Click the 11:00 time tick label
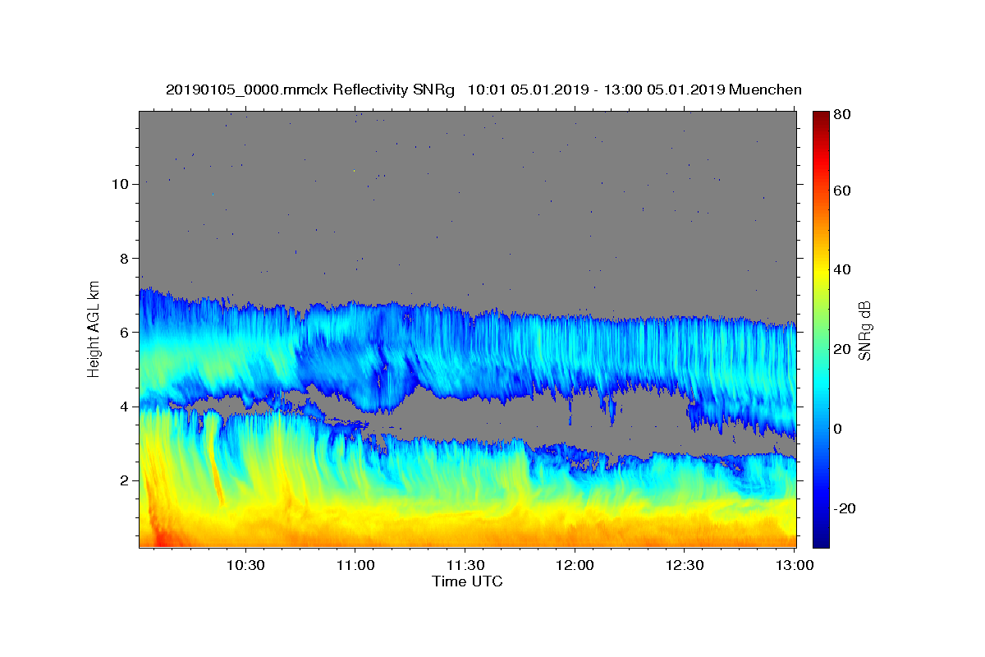The width and height of the screenshot is (985, 657). pos(355,565)
